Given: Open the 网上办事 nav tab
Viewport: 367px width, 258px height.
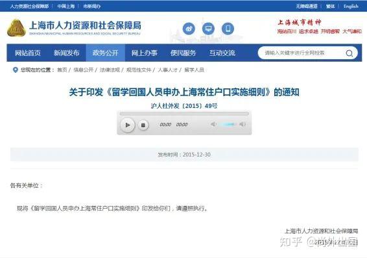Looking at the screenshot, I should point(144,53).
